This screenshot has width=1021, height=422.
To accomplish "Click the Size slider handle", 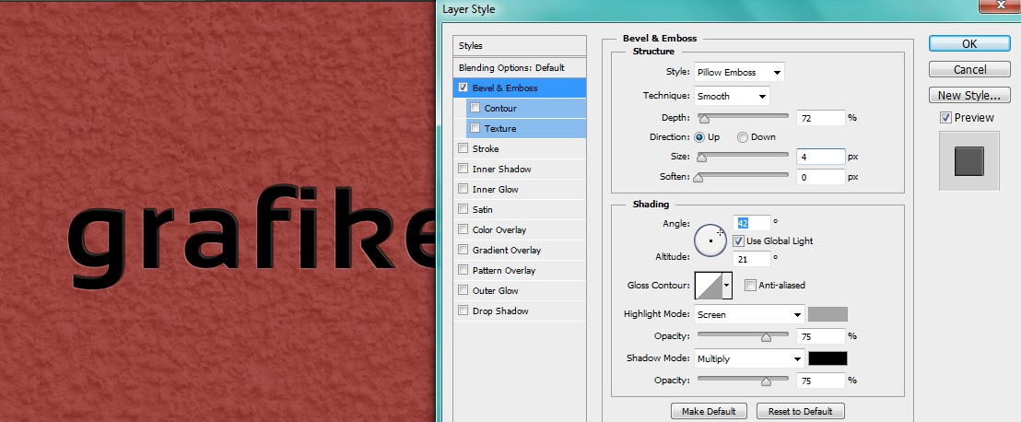I will tap(701, 158).
